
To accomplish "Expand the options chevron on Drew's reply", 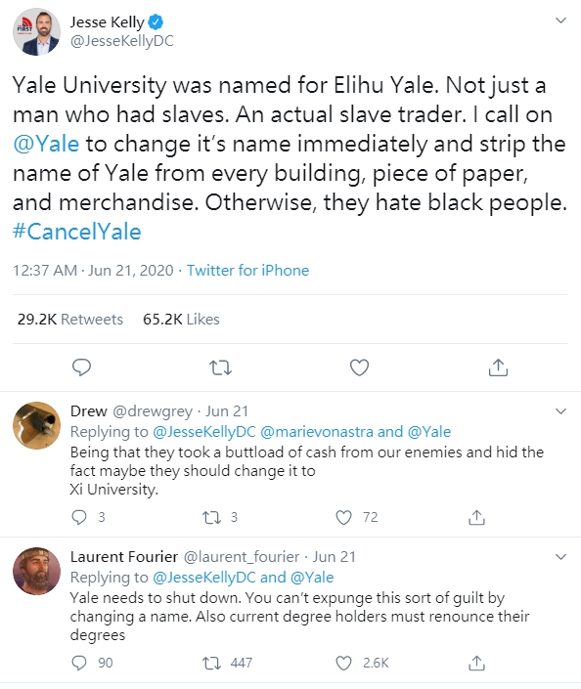I will coord(560,411).
